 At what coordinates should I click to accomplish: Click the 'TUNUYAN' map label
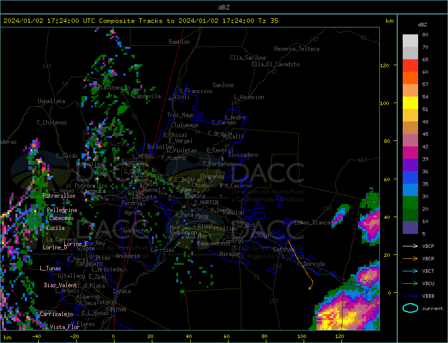pyautogui.click(x=116, y=310)
